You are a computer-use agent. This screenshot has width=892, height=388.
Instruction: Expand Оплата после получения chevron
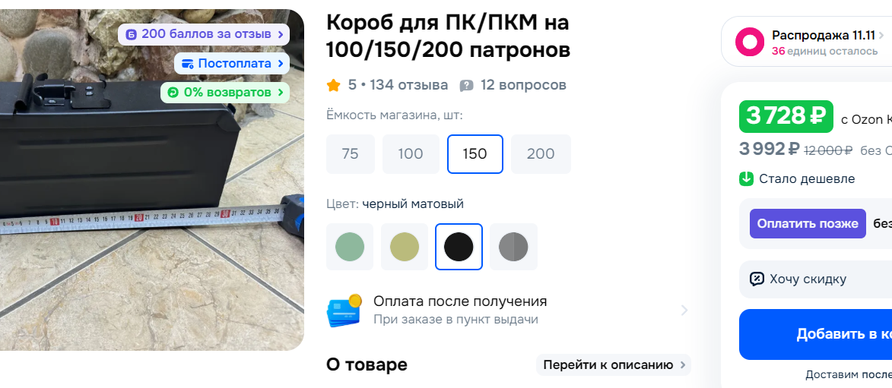(x=684, y=311)
